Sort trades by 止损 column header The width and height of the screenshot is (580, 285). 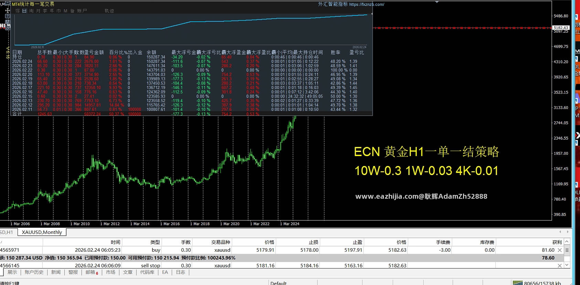pos(298,242)
